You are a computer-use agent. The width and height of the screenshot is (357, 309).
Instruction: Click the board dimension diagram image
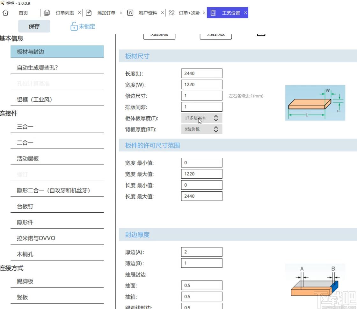pos(315,103)
